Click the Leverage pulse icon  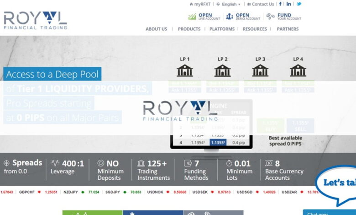(55, 163)
